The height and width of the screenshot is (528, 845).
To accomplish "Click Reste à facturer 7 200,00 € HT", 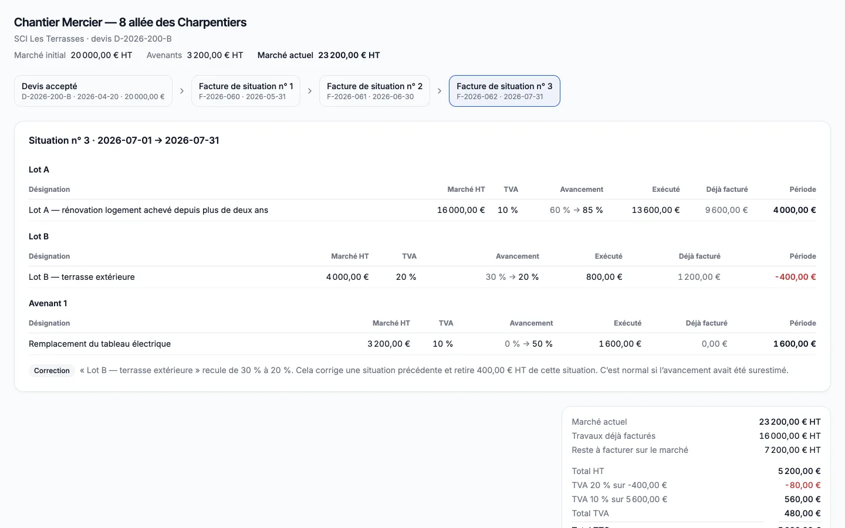I will click(792, 450).
